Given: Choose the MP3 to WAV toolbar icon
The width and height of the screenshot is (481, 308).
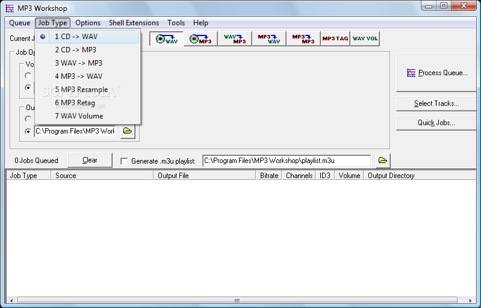Looking at the screenshot, I should 269,38.
